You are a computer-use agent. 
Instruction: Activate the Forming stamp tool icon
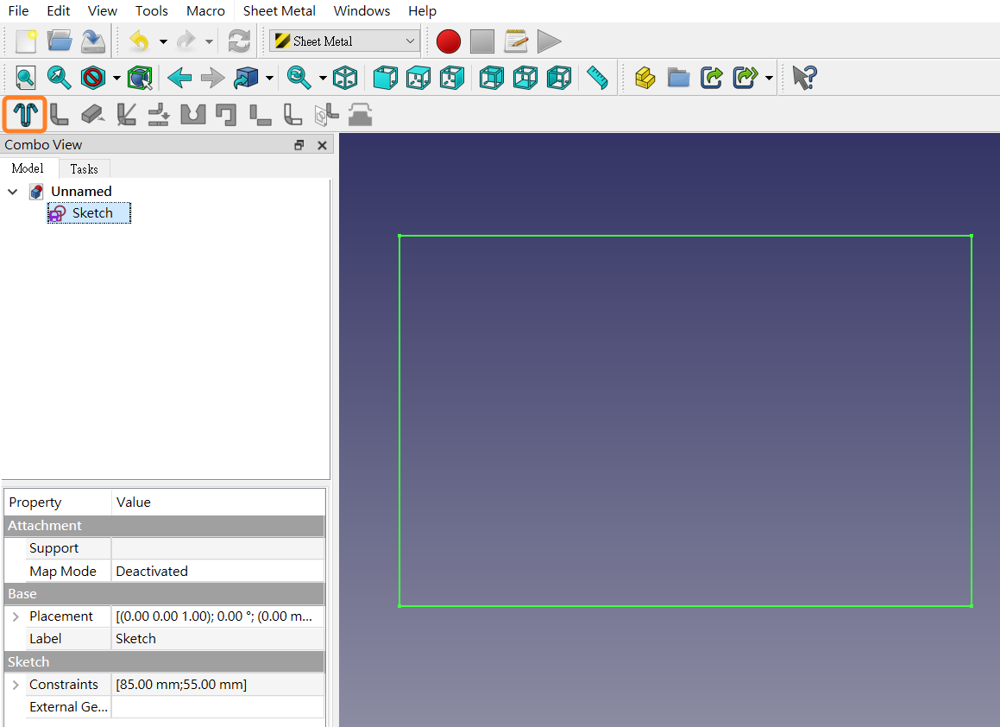coord(361,115)
